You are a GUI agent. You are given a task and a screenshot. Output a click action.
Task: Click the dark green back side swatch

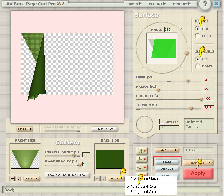pyautogui.click(x=110, y=159)
